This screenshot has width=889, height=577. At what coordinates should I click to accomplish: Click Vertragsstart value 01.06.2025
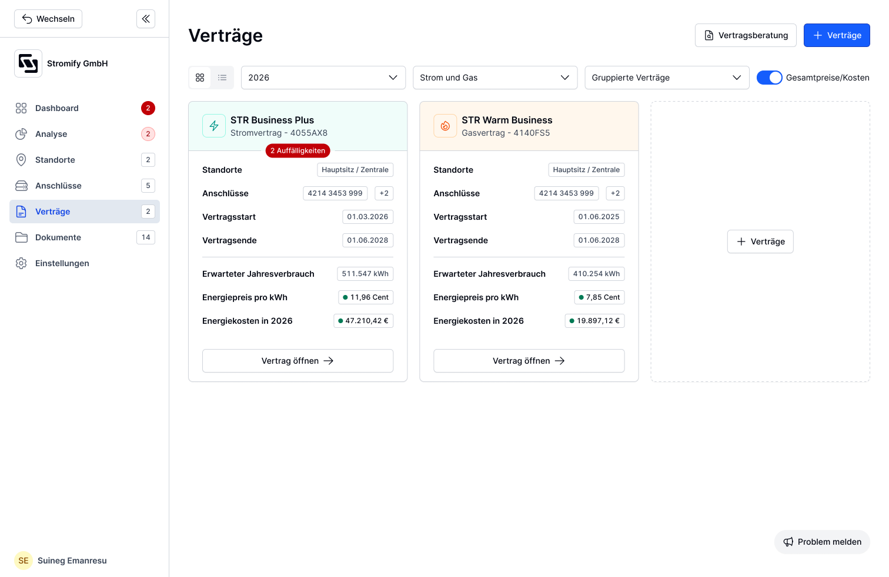coord(599,217)
